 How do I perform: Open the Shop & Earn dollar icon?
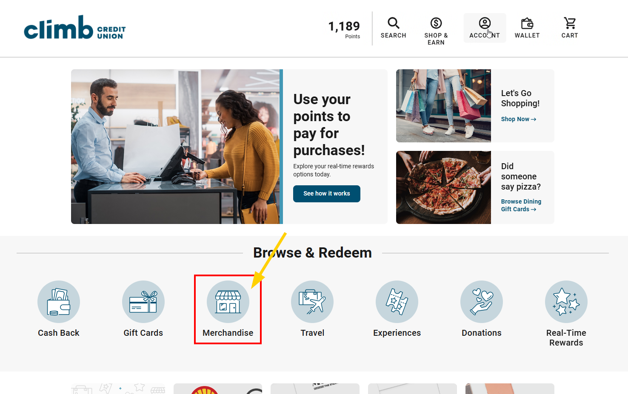pyautogui.click(x=436, y=23)
